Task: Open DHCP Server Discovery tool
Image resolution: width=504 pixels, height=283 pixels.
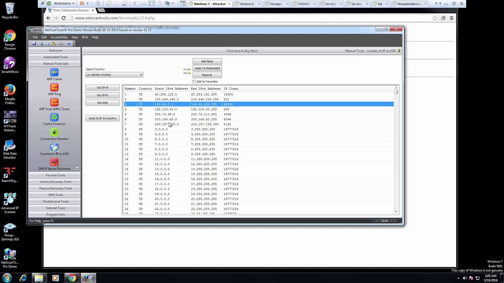Action: 54,162
